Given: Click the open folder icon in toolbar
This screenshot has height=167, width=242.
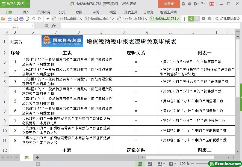Looking at the screenshot, I should 3,19.
